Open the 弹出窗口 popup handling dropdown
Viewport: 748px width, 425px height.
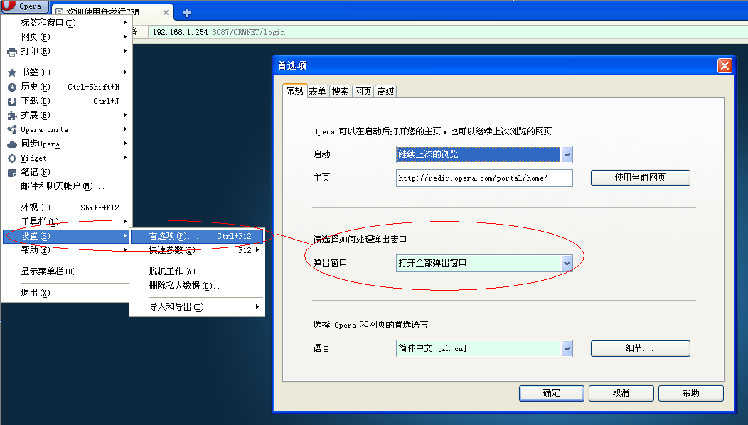(566, 263)
